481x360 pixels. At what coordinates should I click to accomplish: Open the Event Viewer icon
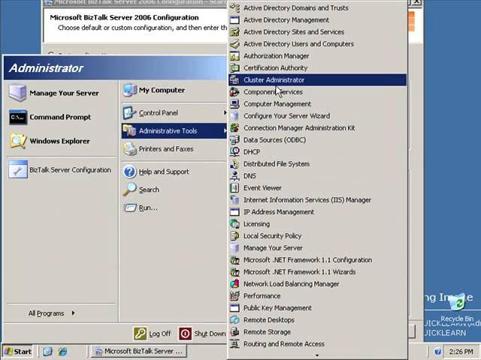coord(234,187)
